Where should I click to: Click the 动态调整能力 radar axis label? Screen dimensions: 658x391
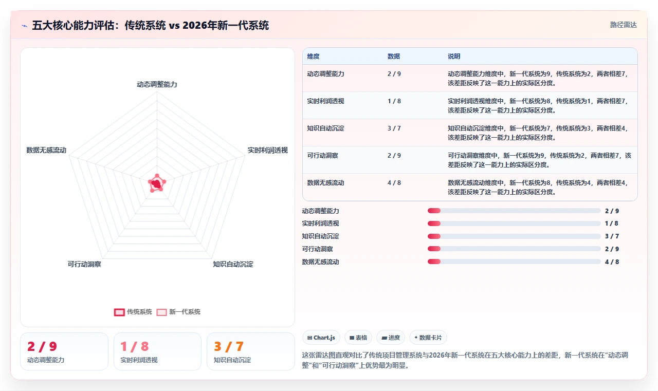point(157,84)
